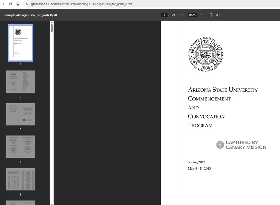
Task: Click the "May 8 - 11, 2013" date
Action: click(x=199, y=168)
